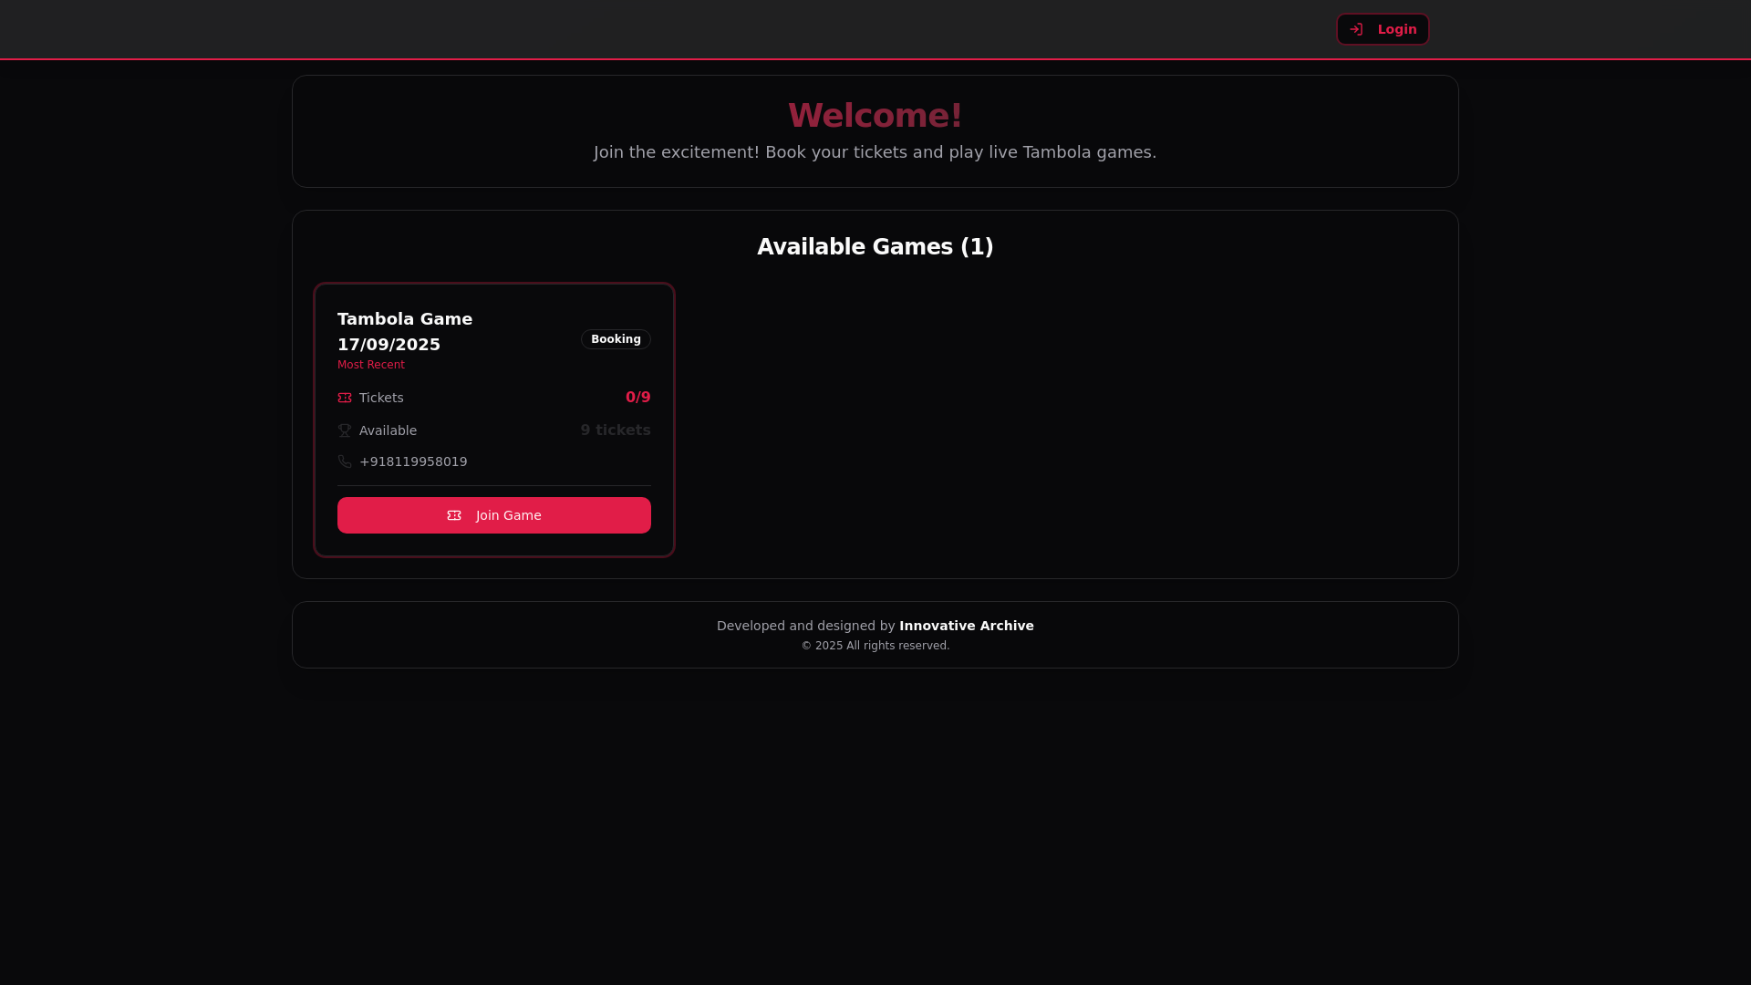This screenshot has width=1751, height=985.
Task: Click the Welcome! heading
Action: 875,116
